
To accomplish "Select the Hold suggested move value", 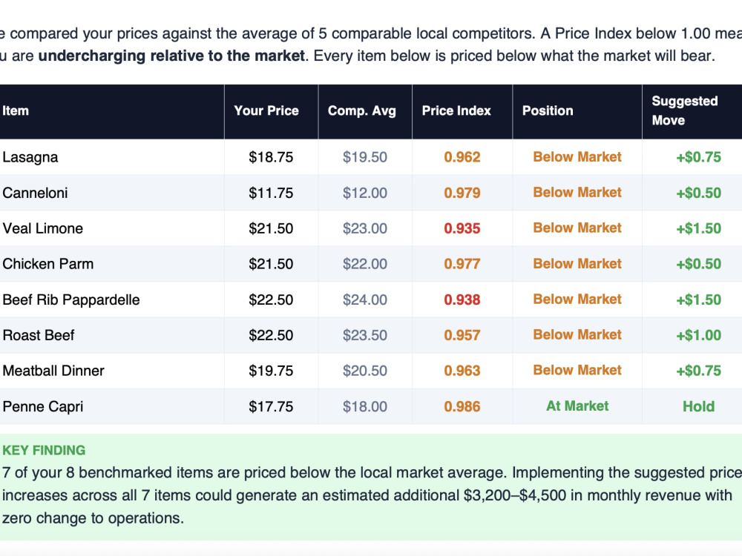I will pyautogui.click(x=698, y=406).
